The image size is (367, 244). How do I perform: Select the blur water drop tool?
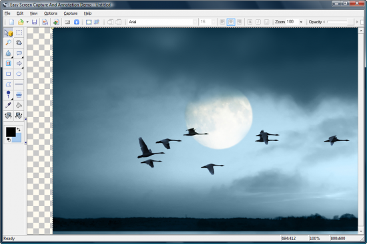tap(9, 53)
